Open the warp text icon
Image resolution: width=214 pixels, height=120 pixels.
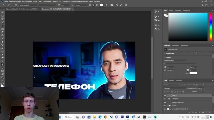point(107,5)
